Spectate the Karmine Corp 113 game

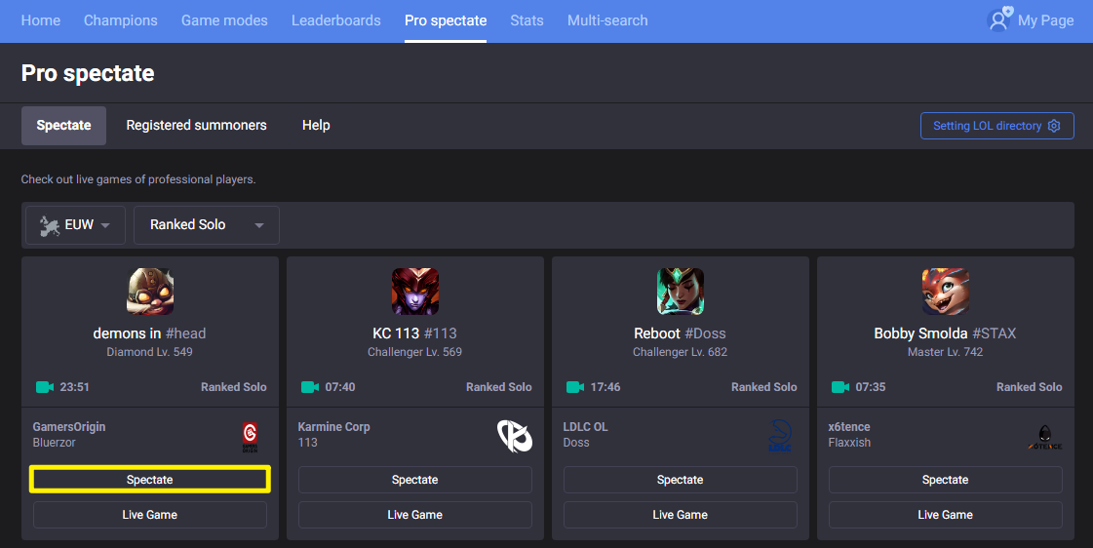[x=414, y=480]
